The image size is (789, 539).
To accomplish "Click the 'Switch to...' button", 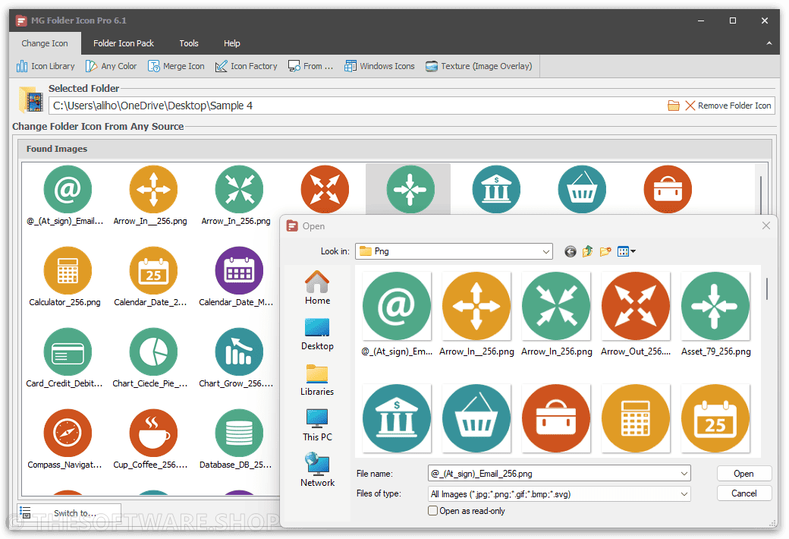I will pyautogui.click(x=70, y=512).
